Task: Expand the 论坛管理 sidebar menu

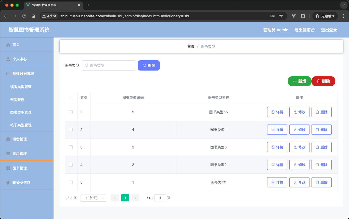Action: pyautogui.click(x=27, y=154)
